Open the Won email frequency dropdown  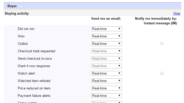(106, 36)
